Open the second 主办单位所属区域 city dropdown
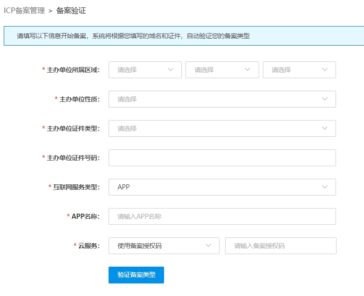The height and width of the screenshot is (296, 364). click(x=217, y=70)
